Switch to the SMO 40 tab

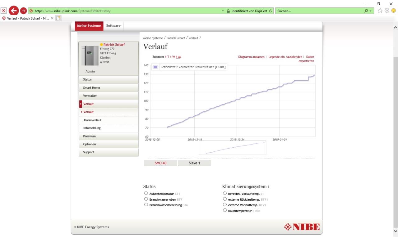click(161, 163)
